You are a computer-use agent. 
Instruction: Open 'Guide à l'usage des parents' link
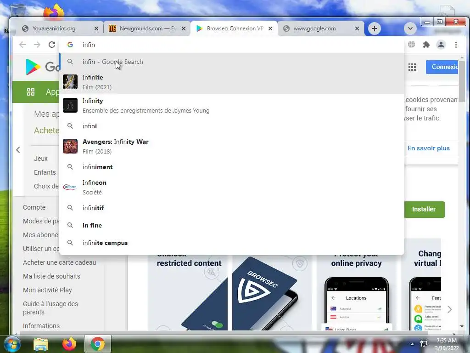click(x=50, y=308)
